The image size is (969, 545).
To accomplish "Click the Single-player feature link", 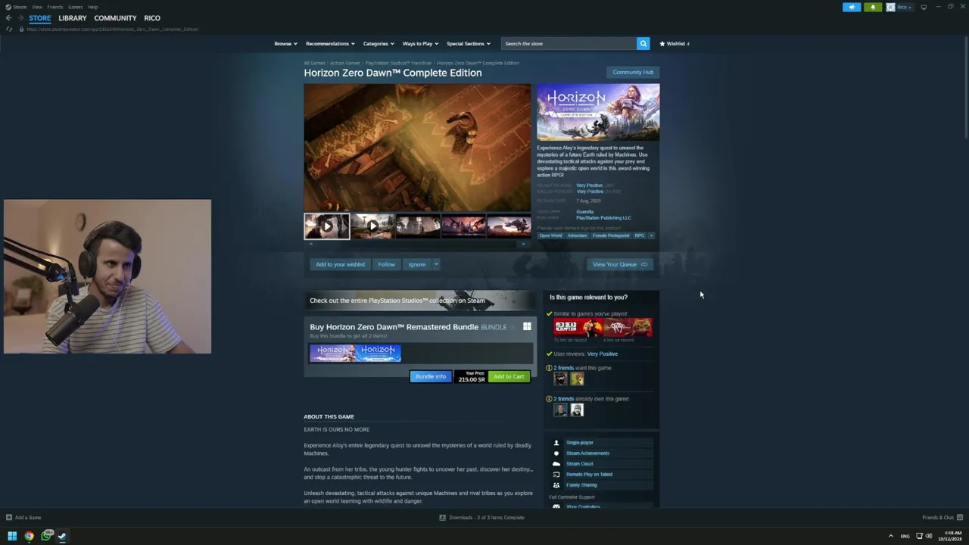I will coord(579,443).
